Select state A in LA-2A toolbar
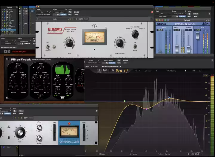This screenshot has height=157, width=215. pyautogui.click(x=74, y=19)
